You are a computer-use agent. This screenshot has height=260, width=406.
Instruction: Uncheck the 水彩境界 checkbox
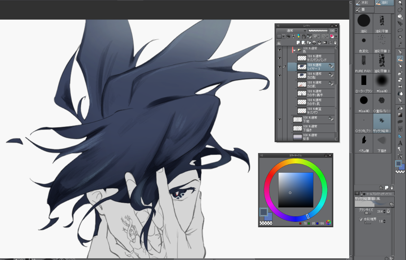point(361,219)
